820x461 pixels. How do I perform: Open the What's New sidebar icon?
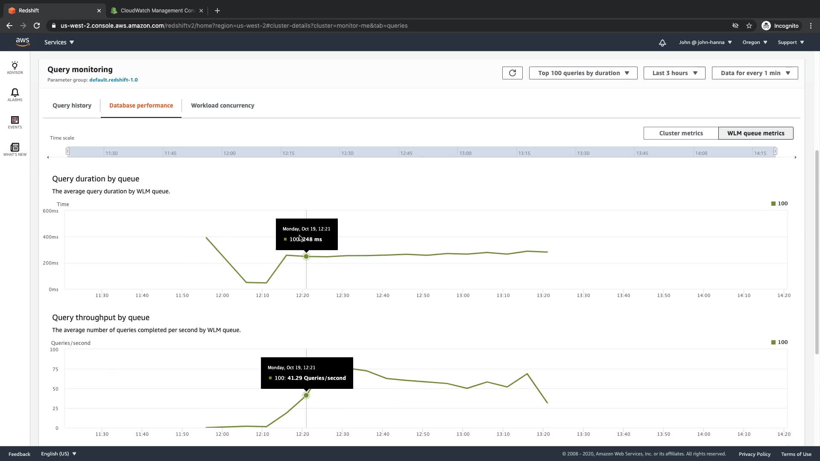click(15, 149)
